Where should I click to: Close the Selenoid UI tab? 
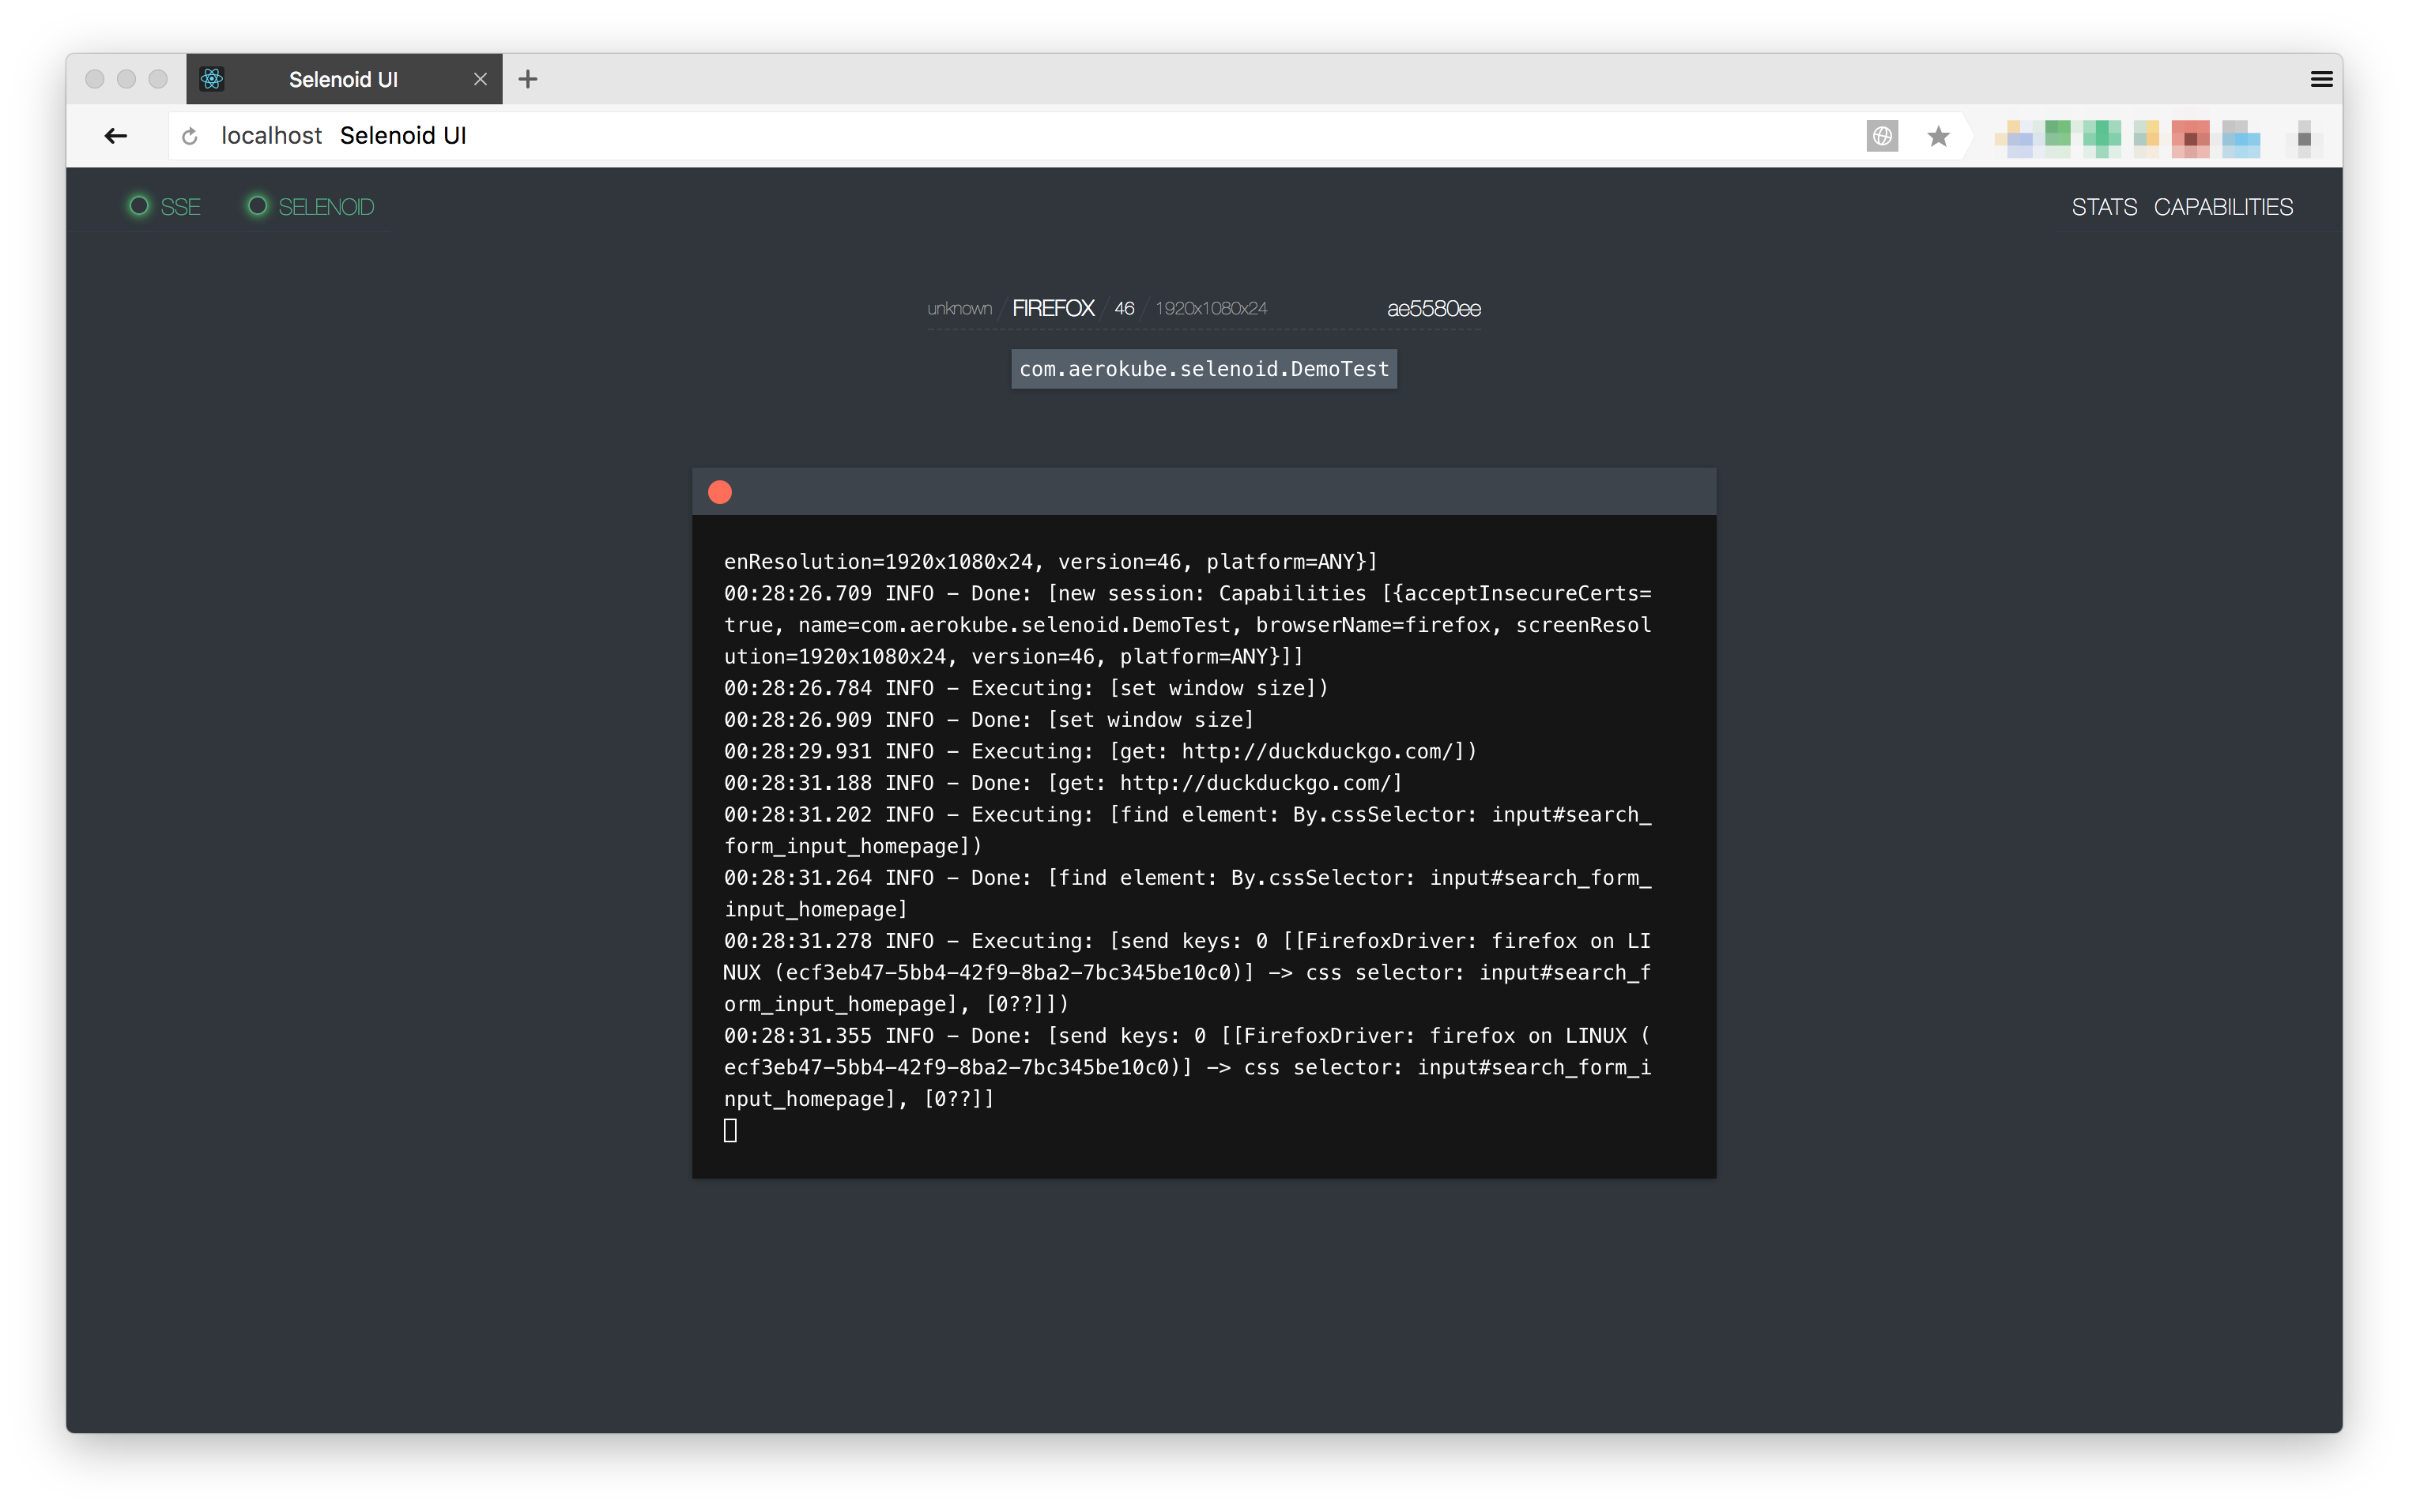[481, 79]
